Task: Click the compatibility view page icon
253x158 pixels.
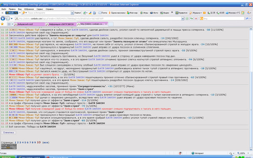Action: [x=187, y=19]
